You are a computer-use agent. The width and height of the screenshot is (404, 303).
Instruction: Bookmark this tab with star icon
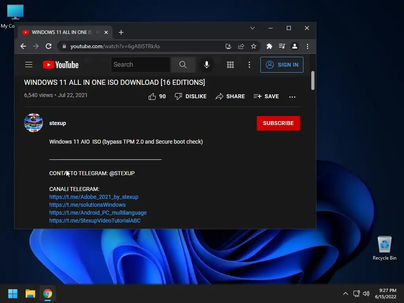254,46
